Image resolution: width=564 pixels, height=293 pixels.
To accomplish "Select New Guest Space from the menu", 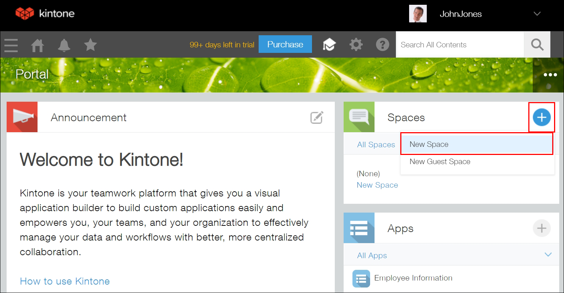I will pos(440,162).
